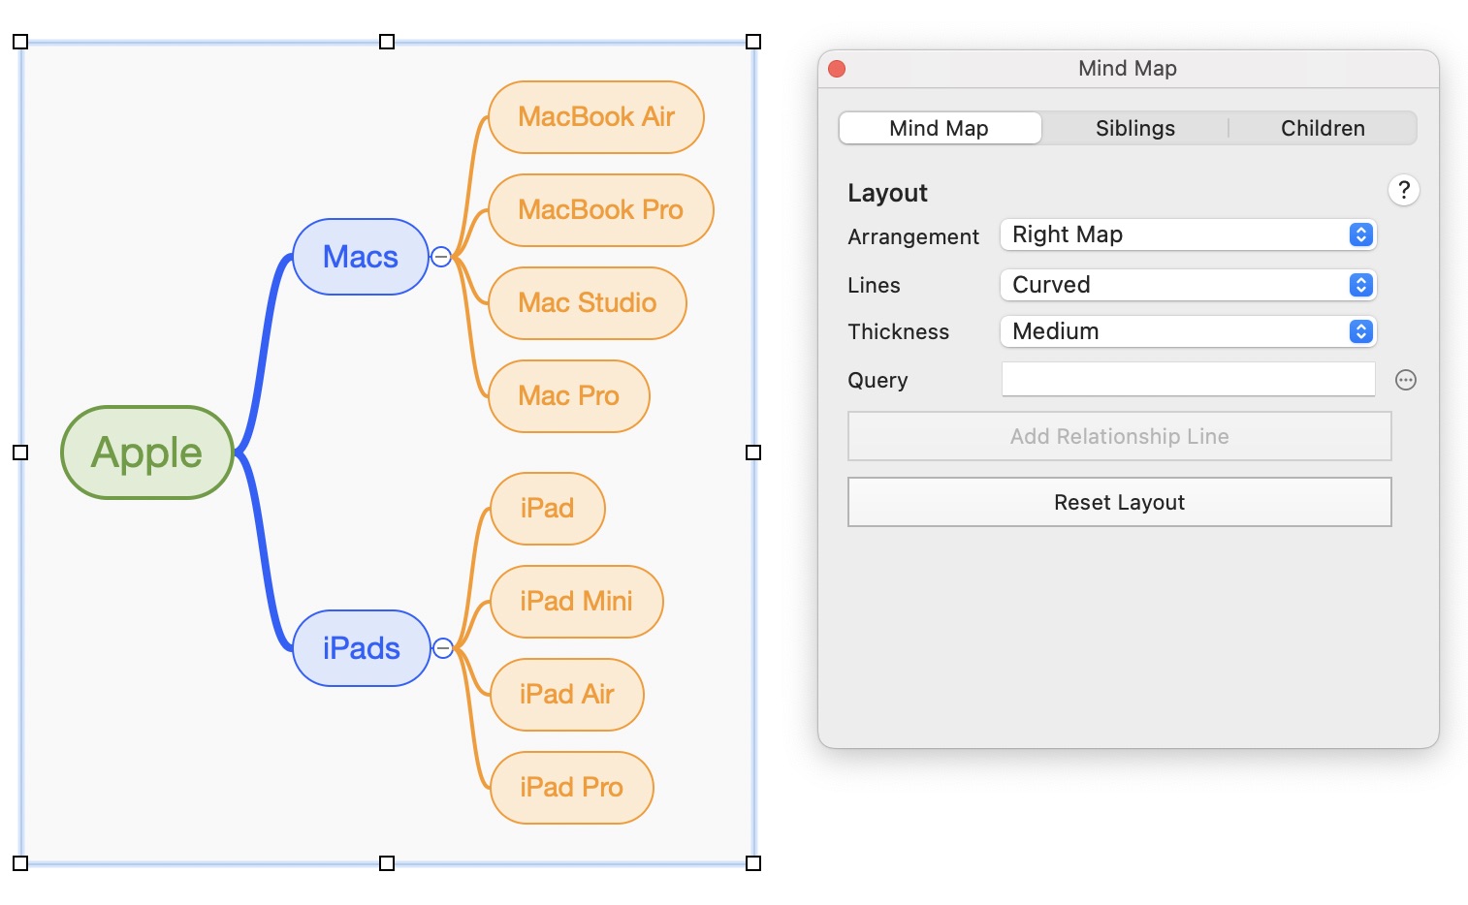Collapse the iPads branch
The width and height of the screenshot is (1468, 905).
coord(443,648)
